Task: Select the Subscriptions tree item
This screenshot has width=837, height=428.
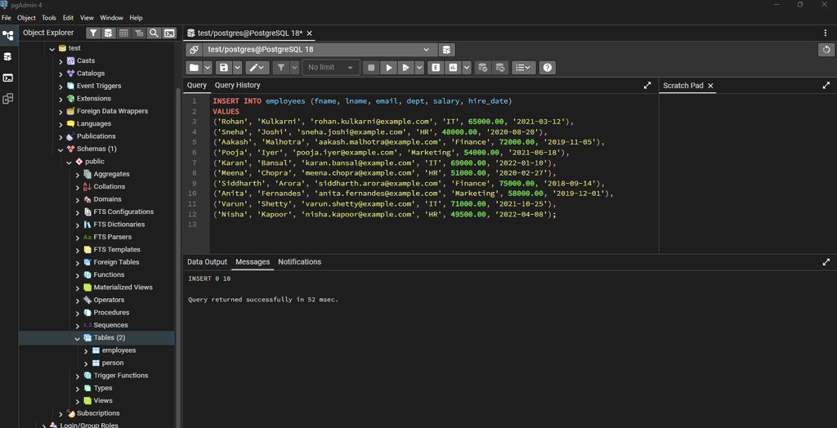Action: (x=96, y=413)
